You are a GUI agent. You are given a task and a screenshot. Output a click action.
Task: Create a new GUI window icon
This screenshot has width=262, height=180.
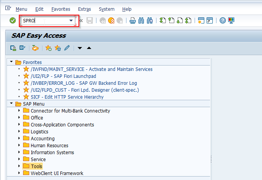(201, 20)
